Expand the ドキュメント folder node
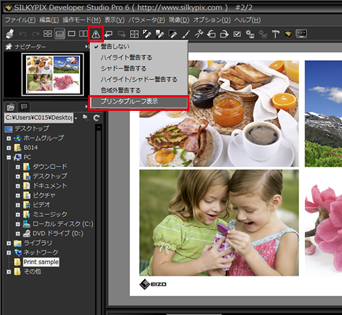Screen dimensions: 342x315 (x=18, y=186)
